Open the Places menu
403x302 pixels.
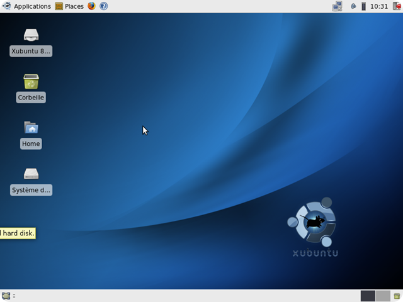pos(69,6)
